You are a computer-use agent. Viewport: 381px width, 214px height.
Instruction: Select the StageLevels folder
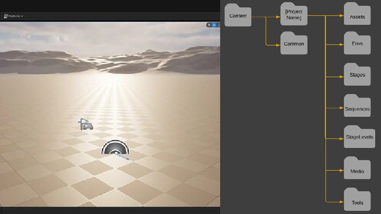359,137
